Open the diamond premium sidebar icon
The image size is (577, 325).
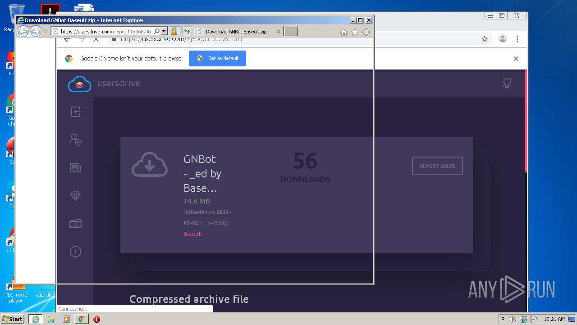pyautogui.click(x=75, y=196)
